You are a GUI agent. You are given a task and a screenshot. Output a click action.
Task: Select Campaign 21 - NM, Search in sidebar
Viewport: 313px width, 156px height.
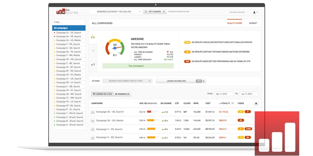[x=69, y=98]
